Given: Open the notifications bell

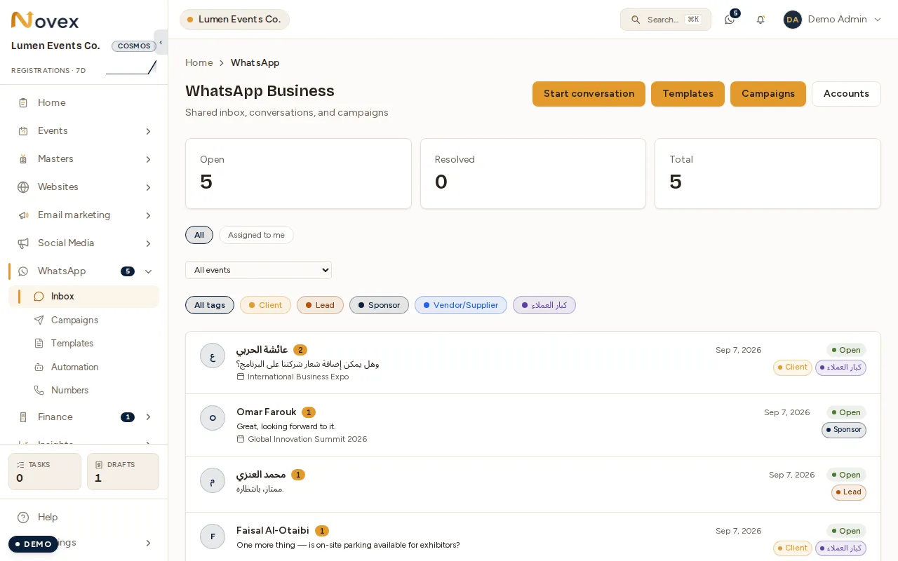Looking at the screenshot, I should tap(760, 20).
